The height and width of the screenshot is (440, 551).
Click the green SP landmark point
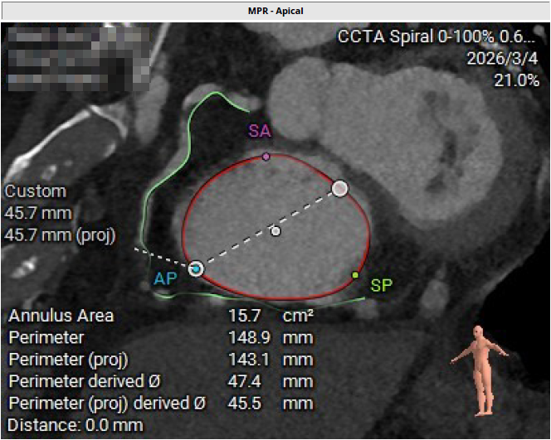[355, 275]
